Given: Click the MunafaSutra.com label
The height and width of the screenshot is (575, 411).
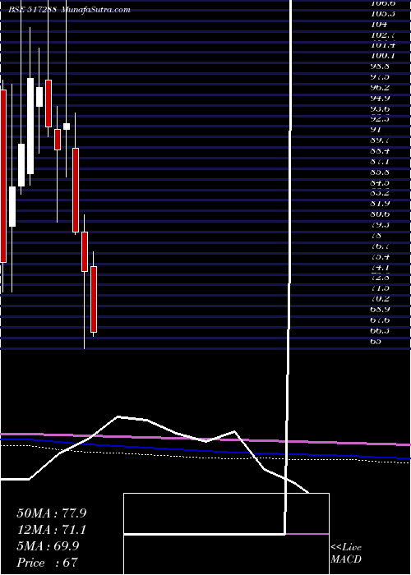Looking at the screenshot, I should [x=96, y=10].
